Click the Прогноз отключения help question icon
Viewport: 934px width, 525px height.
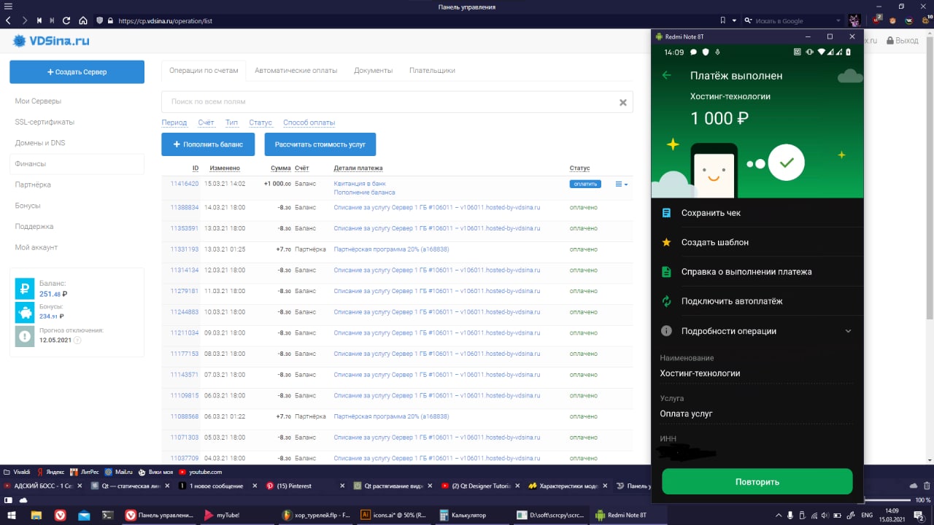pyautogui.click(x=77, y=341)
